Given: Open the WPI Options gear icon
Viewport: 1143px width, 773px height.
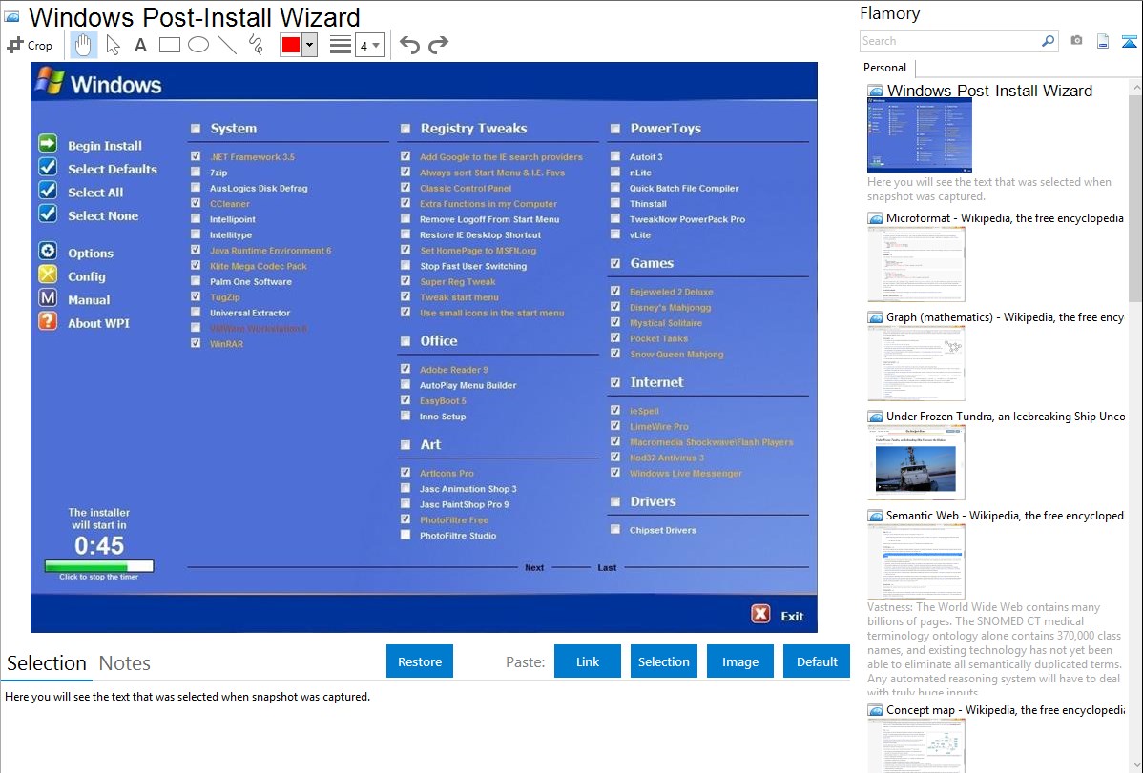Looking at the screenshot, I should click(48, 252).
